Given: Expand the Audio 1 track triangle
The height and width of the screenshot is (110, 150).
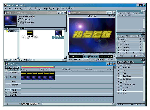Looking at the screenshot, I should click(x=10, y=90).
